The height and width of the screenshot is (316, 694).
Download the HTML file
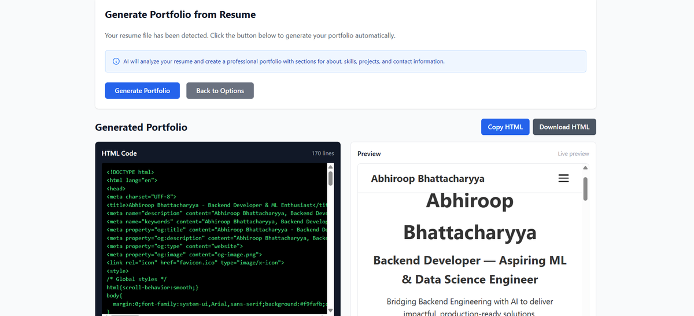(564, 127)
